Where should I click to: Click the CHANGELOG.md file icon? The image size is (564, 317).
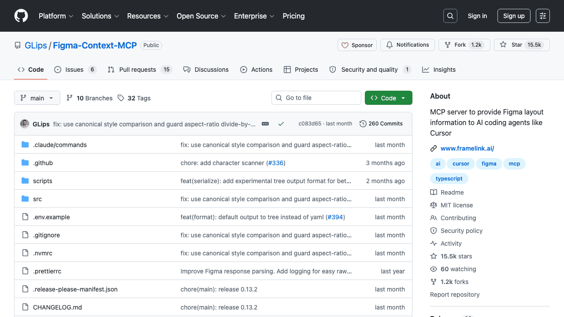pyautogui.click(x=25, y=307)
